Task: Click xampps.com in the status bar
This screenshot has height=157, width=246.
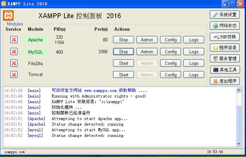Action: coord(15,152)
